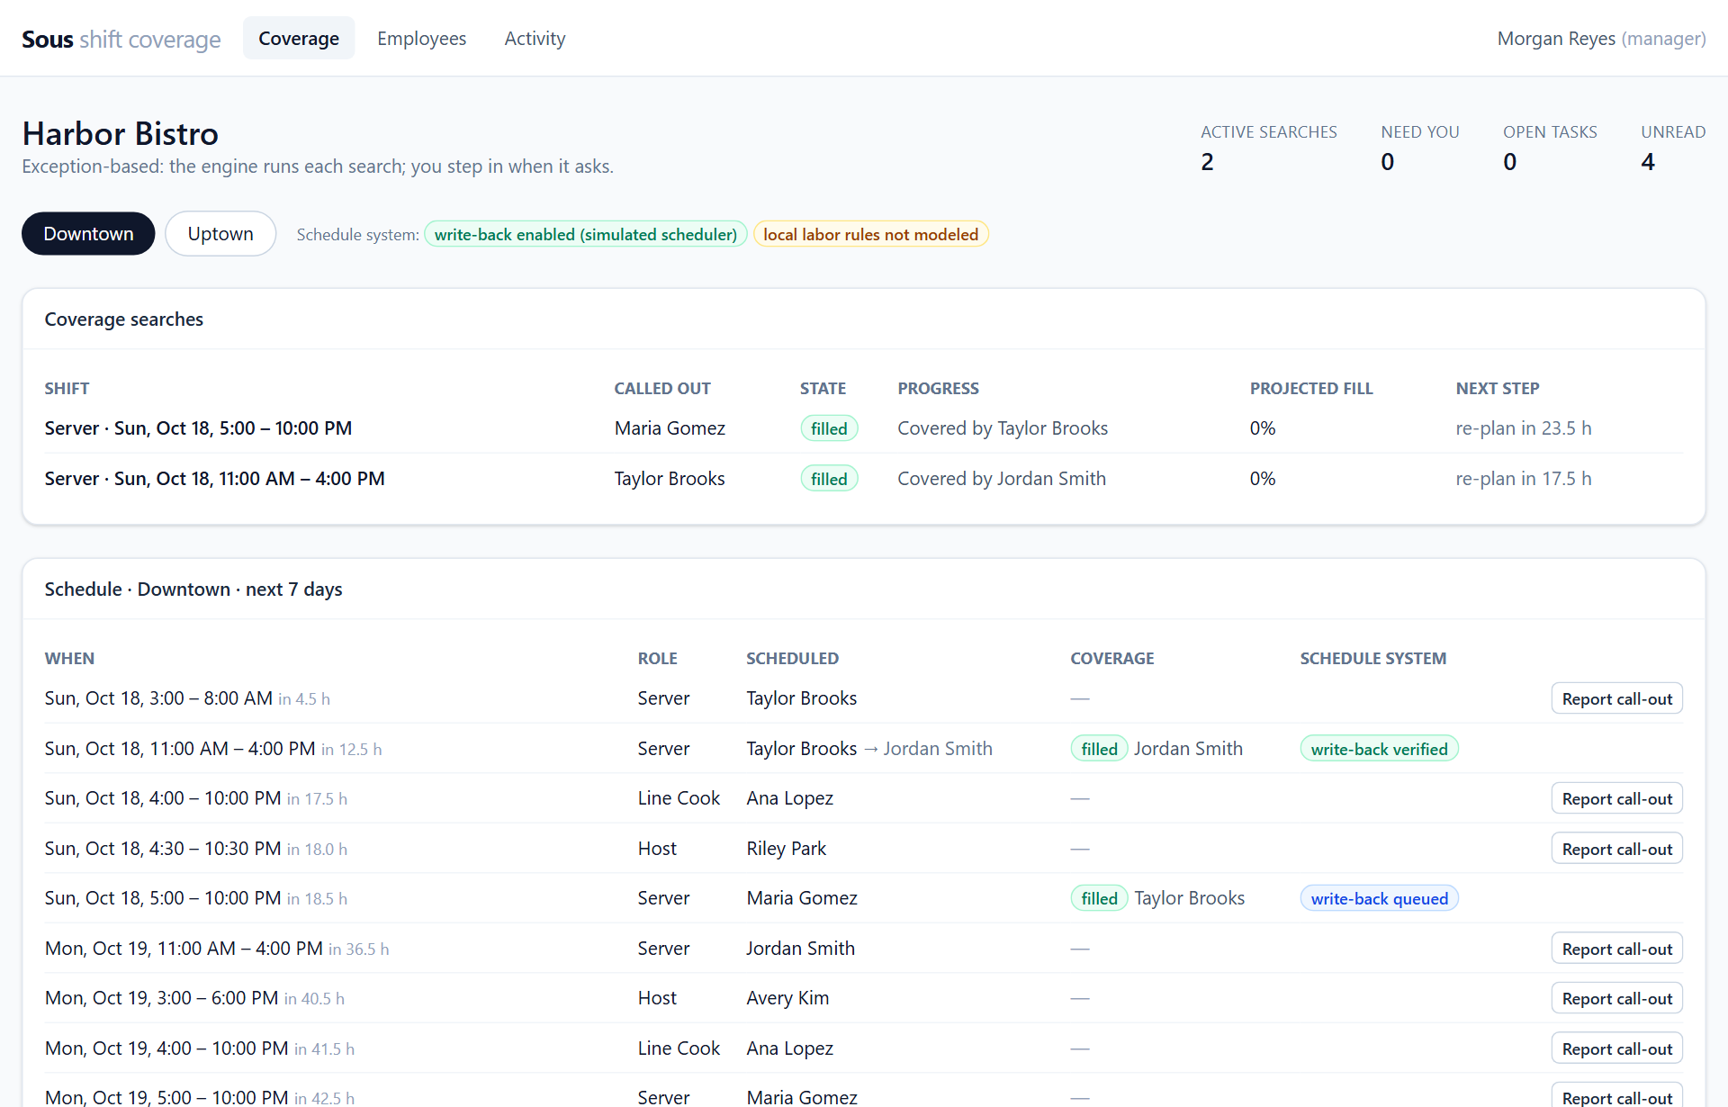The image size is (1728, 1107).
Task: Click local labor rules not modeled badge
Action: click(870, 234)
